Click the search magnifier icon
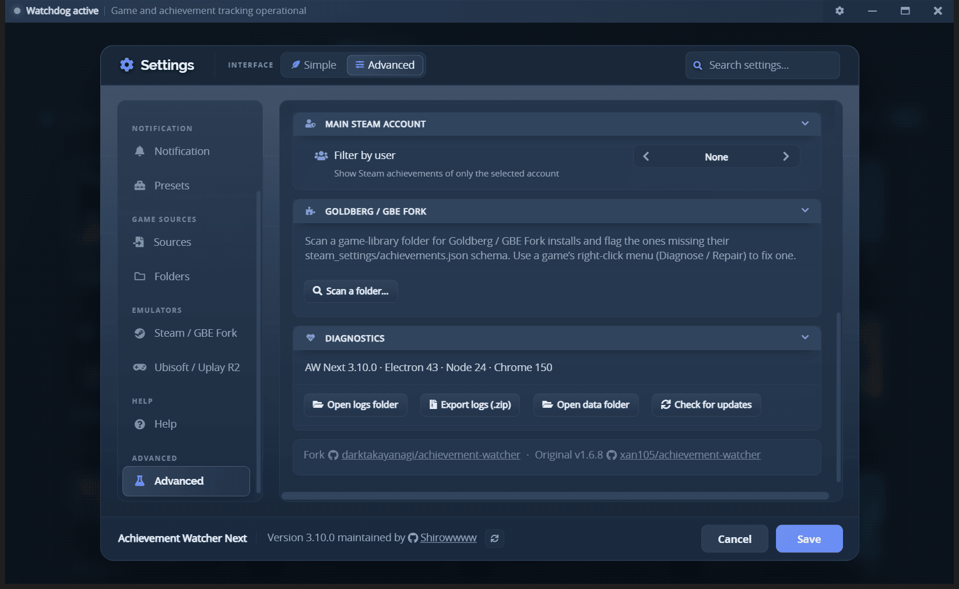The width and height of the screenshot is (959, 589). click(697, 65)
